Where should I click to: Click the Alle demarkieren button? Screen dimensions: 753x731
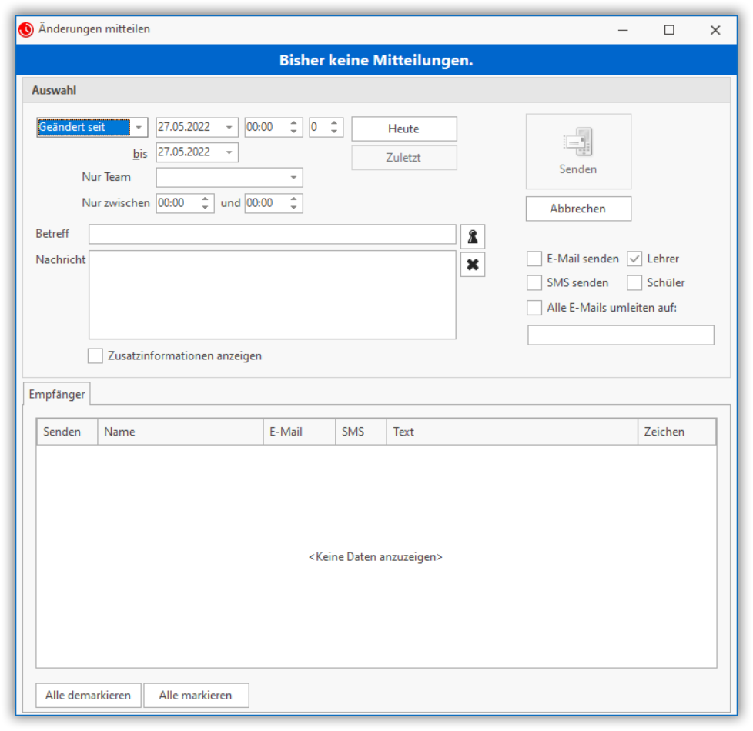[88, 696]
